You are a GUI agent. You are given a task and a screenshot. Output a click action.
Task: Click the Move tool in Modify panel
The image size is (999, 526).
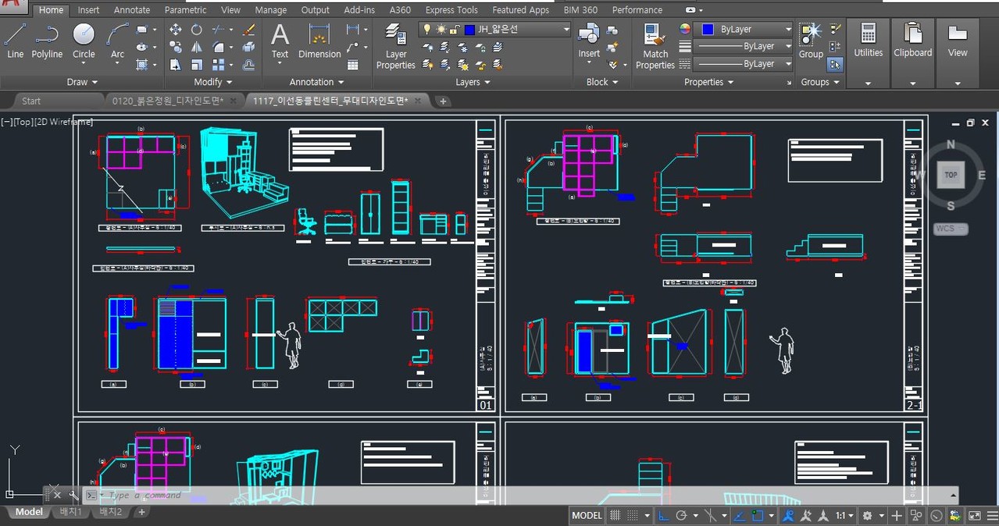click(175, 30)
